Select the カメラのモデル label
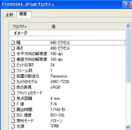Image resolution: width=132 pixels, height=130 pixels. pyautogui.click(x=27, y=82)
